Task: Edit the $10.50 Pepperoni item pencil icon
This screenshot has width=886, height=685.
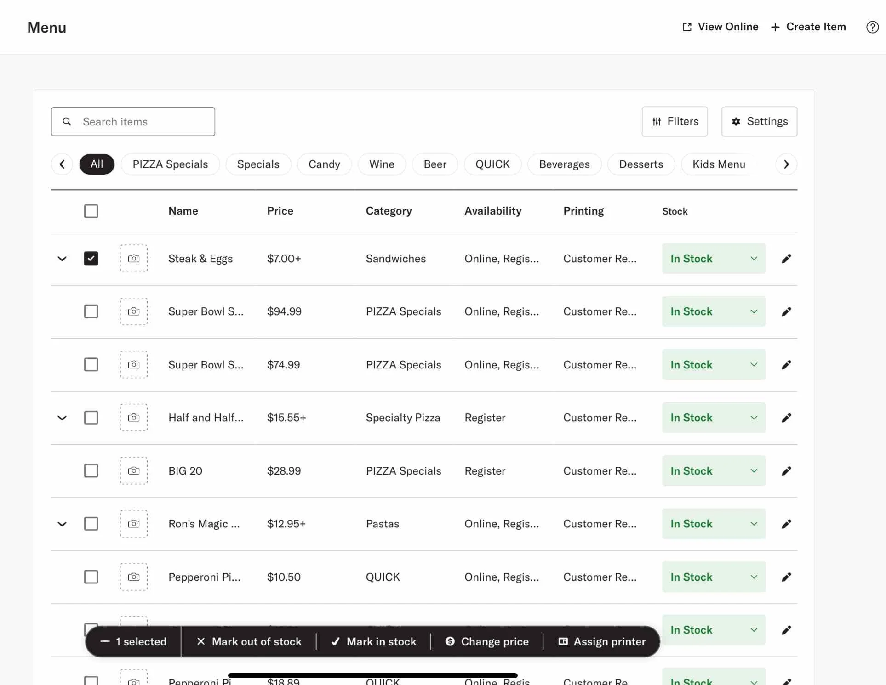Action: coord(786,577)
